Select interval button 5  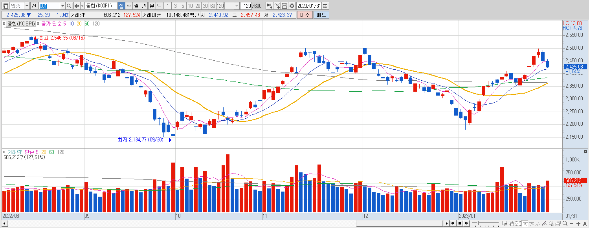click(x=183, y=6)
